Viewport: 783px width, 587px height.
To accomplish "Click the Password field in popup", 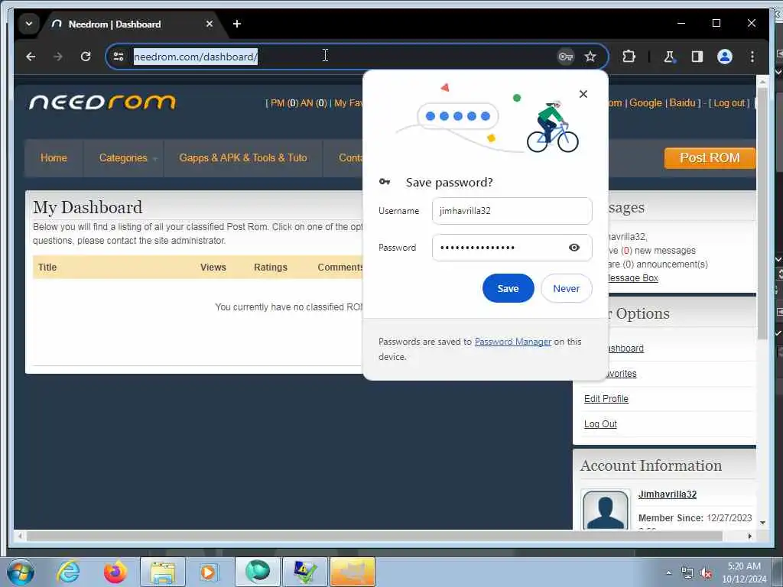I will coord(512,248).
